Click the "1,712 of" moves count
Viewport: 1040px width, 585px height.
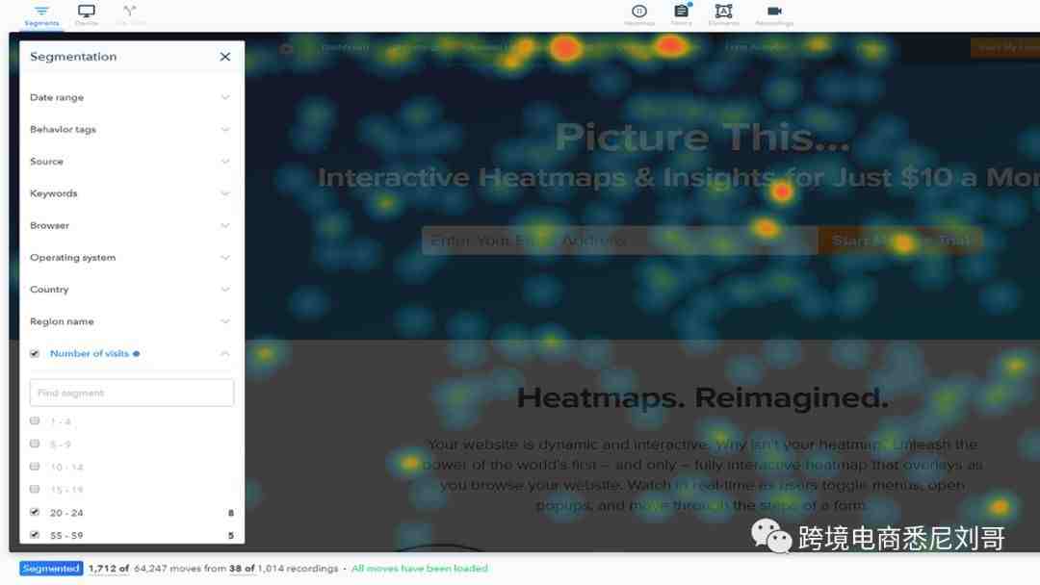point(109,569)
